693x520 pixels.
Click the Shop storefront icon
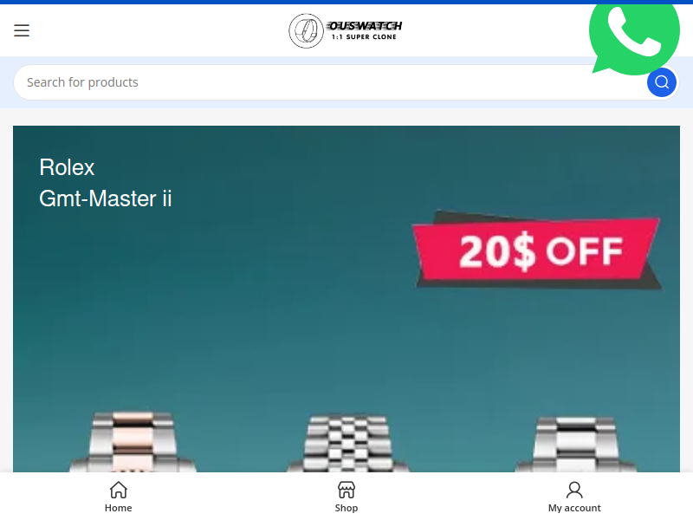(346, 490)
